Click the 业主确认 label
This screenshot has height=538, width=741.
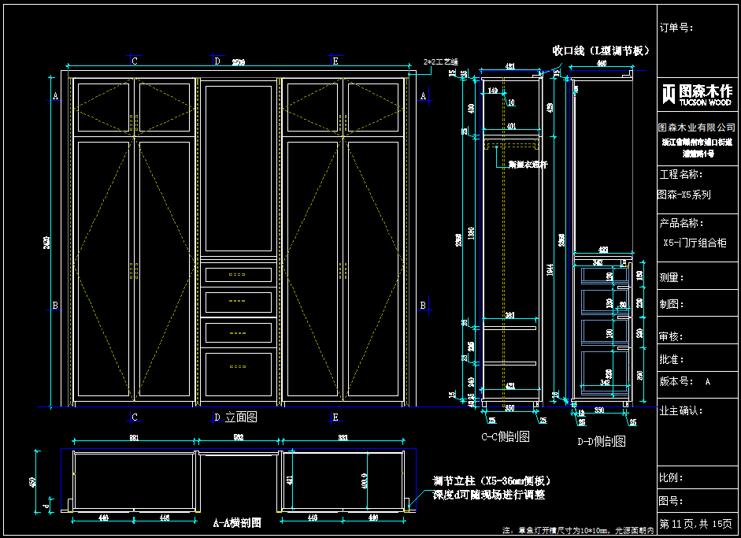(x=681, y=410)
